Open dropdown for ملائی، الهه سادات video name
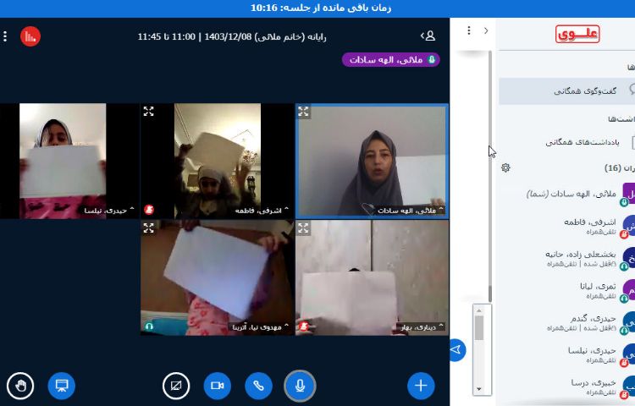This screenshot has height=406, width=635. (x=411, y=211)
